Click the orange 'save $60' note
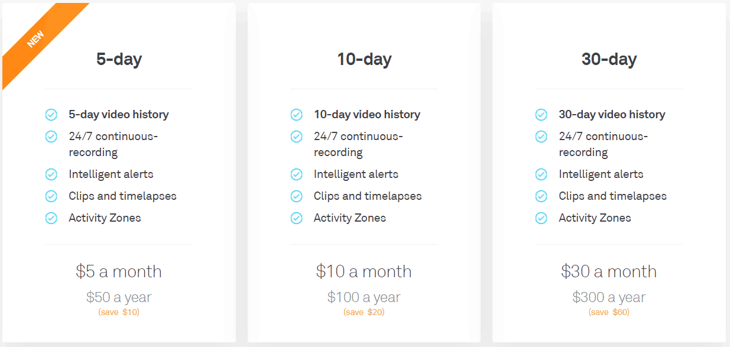The image size is (730, 347). point(609,312)
